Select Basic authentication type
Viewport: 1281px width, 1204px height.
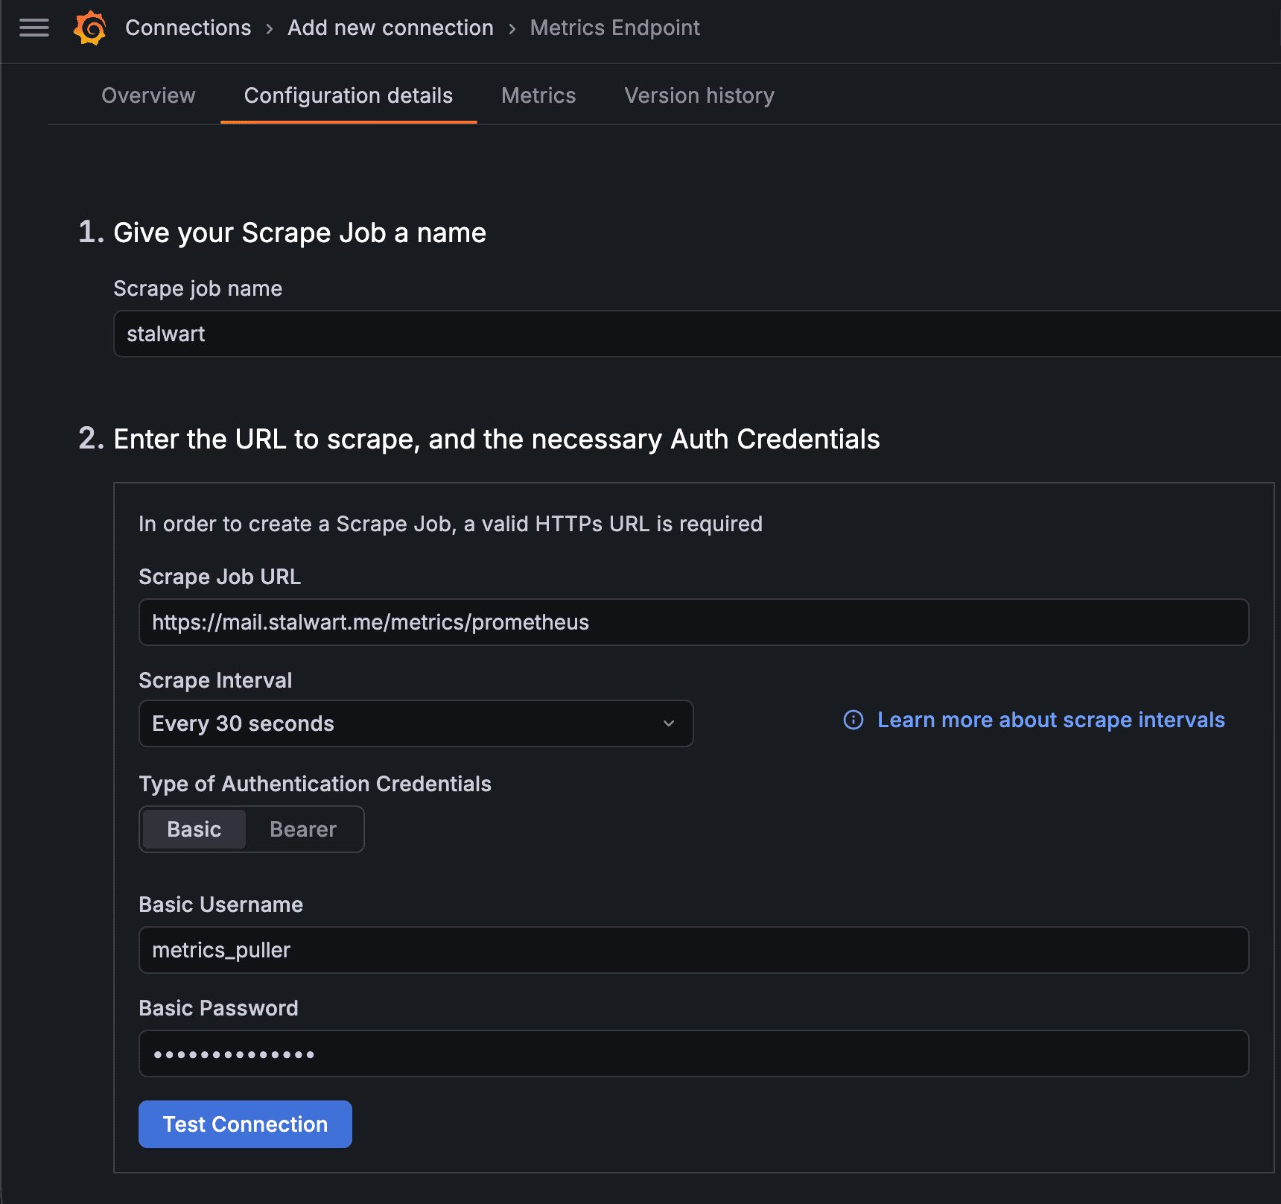tap(194, 829)
